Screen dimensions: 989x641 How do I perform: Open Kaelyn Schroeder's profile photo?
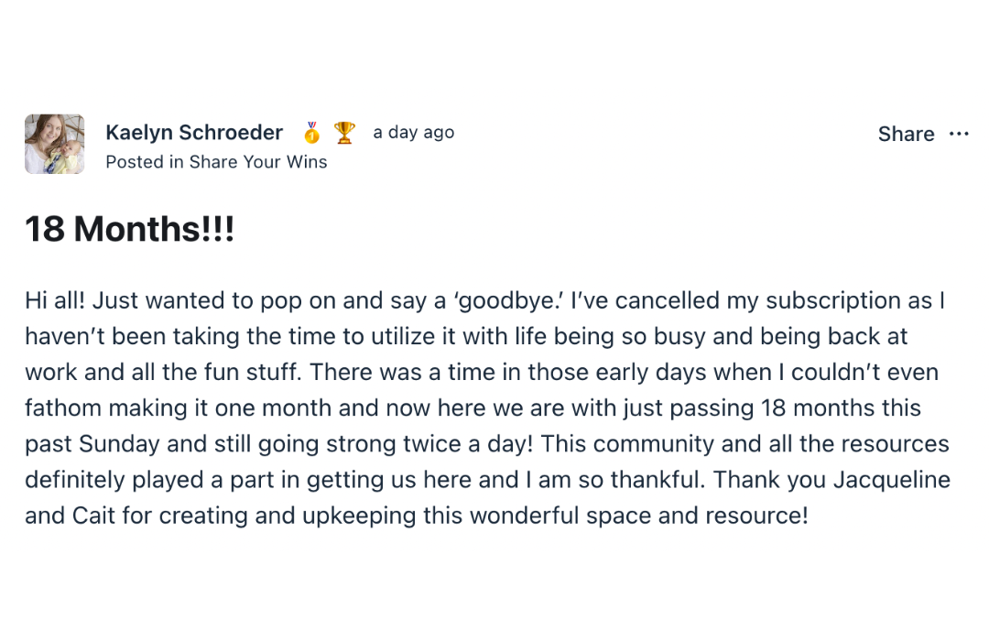[54, 144]
